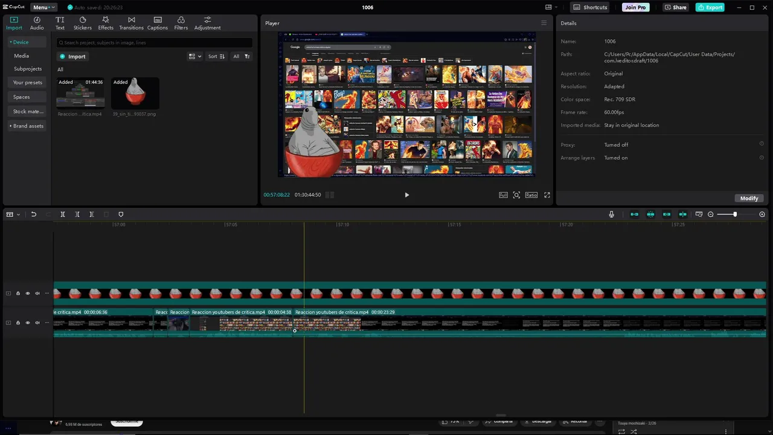The image size is (773, 435).
Task: Hide the main video track with eye icon
Action: coord(27,323)
